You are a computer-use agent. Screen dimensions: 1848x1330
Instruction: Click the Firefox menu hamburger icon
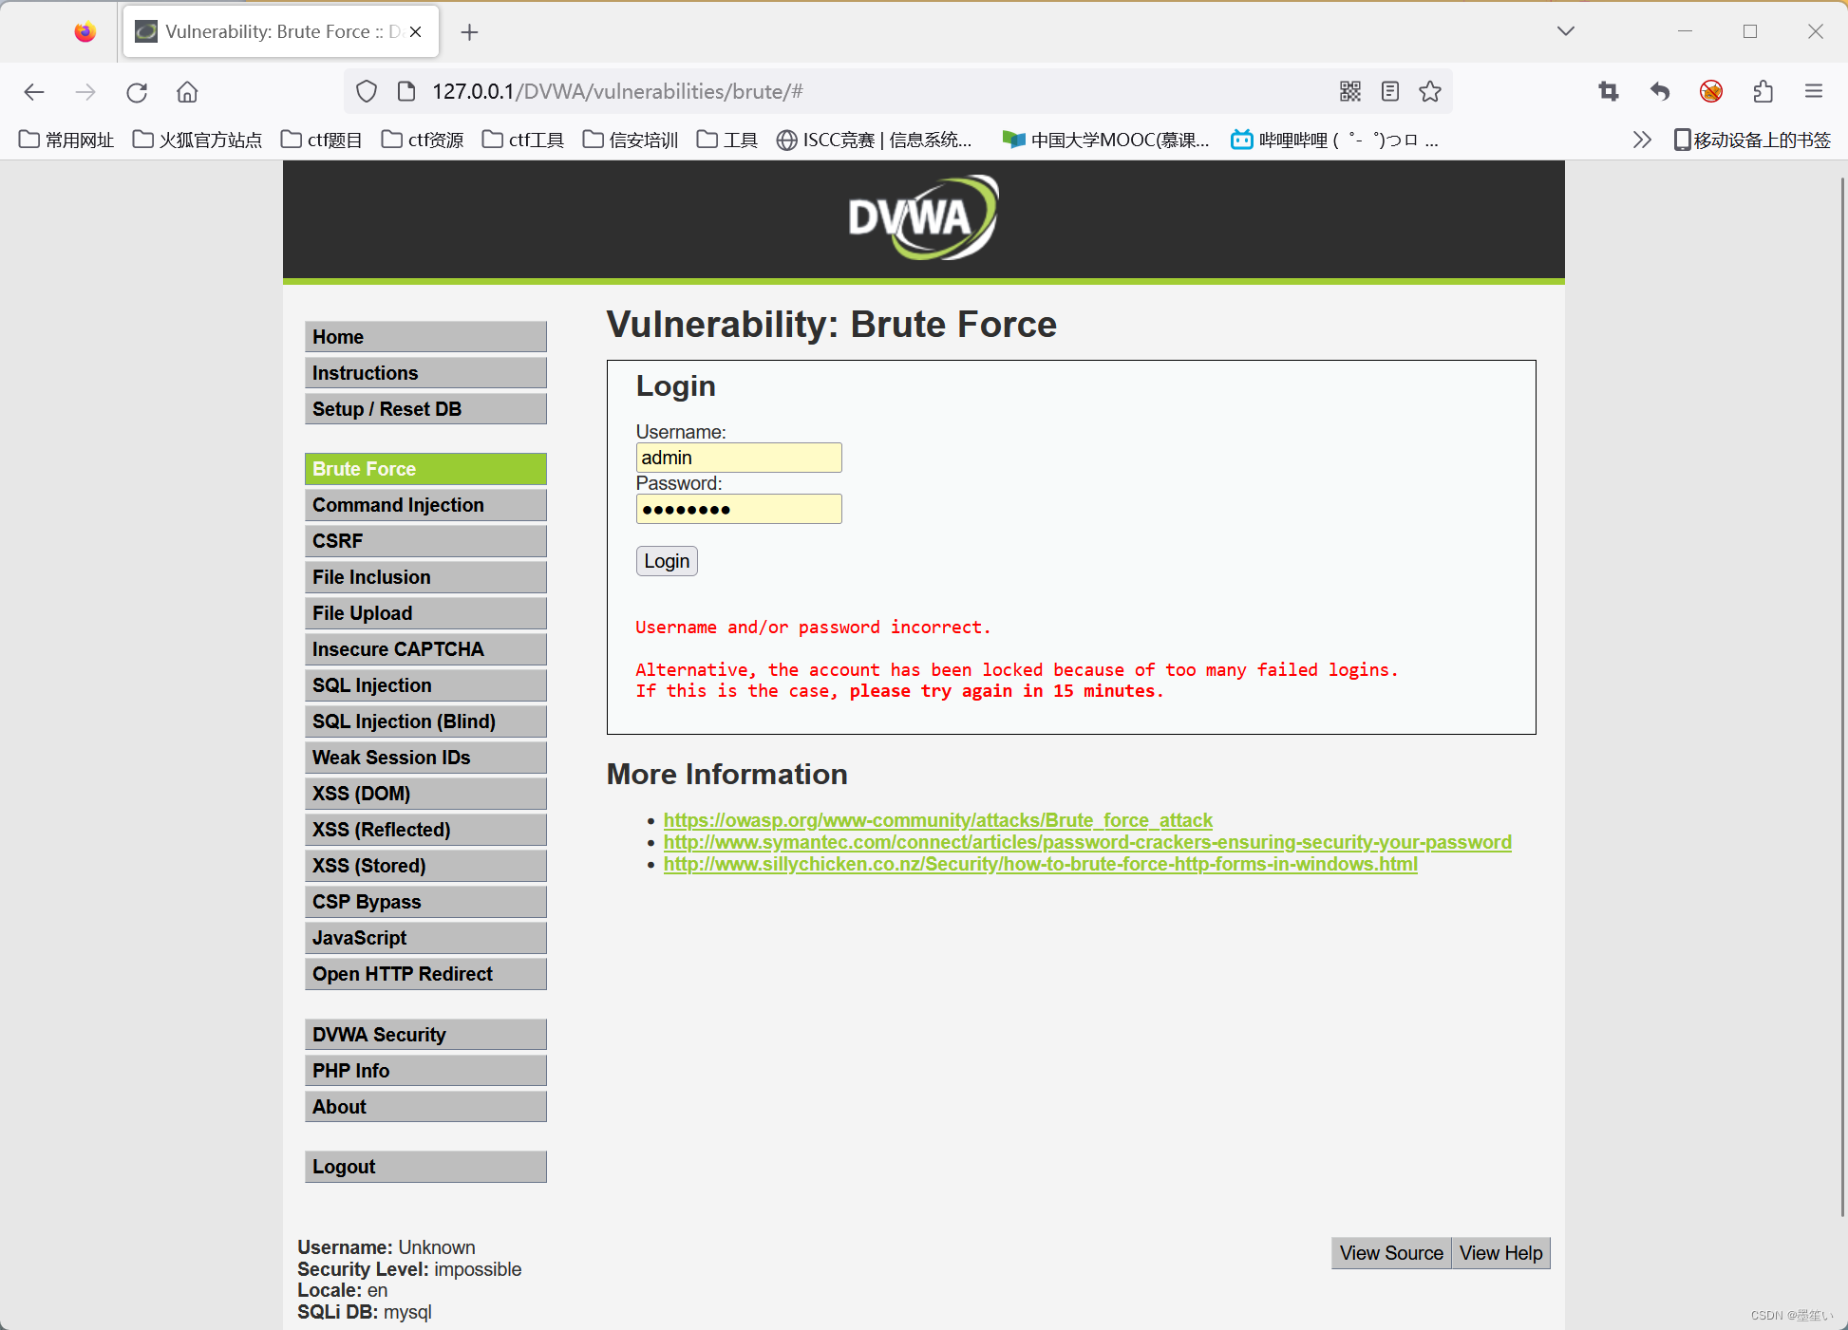1814,92
